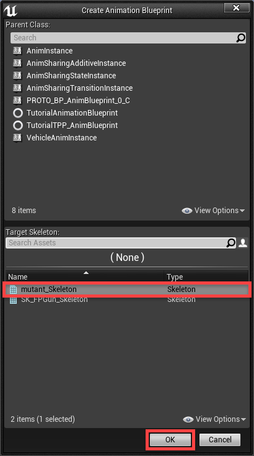Click the AnimInstance class icon
Image resolution: width=254 pixels, height=456 pixels.
pyautogui.click(x=17, y=50)
